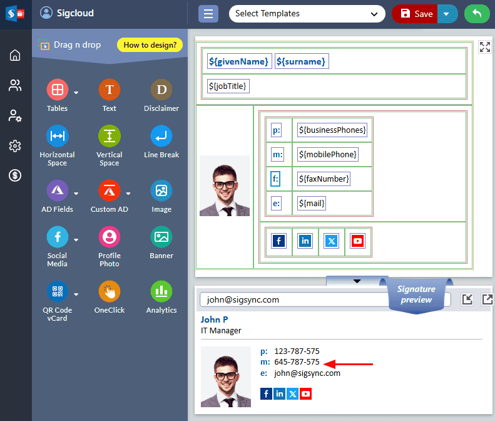Click the Text element icon
The image size is (495, 421).
pyautogui.click(x=109, y=90)
